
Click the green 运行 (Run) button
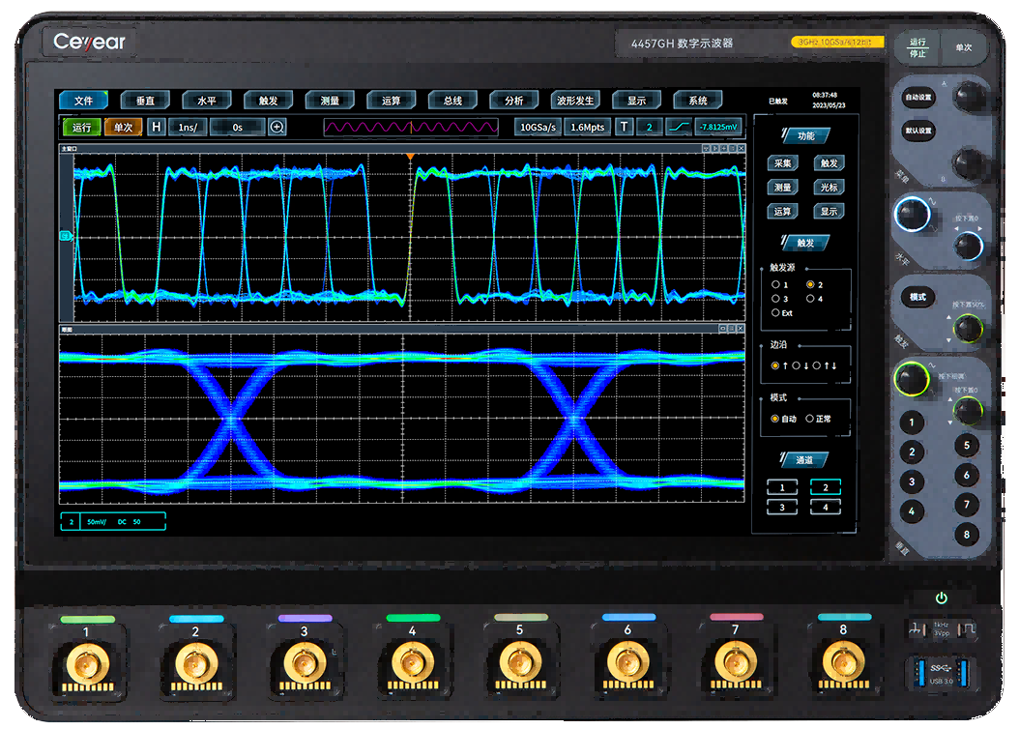tap(81, 127)
